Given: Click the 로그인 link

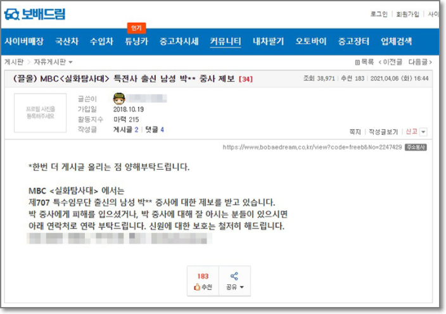Looking at the screenshot, I should pos(379,14).
